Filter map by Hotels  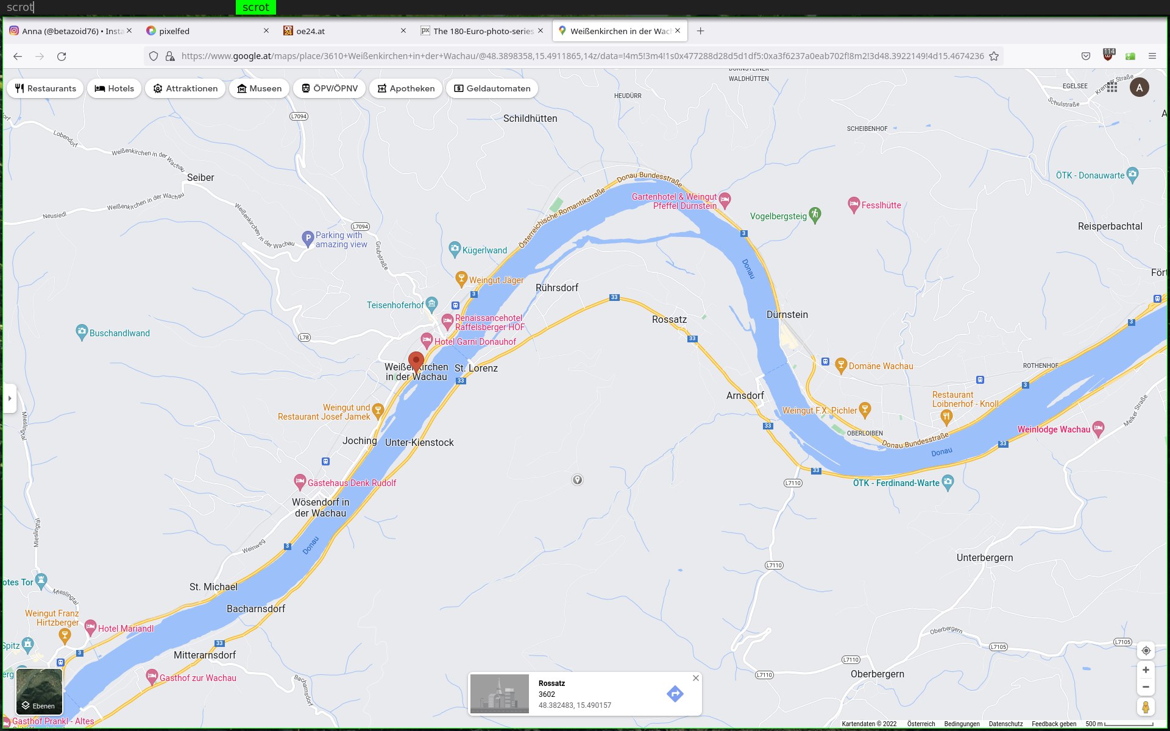[x=115, y=88]
